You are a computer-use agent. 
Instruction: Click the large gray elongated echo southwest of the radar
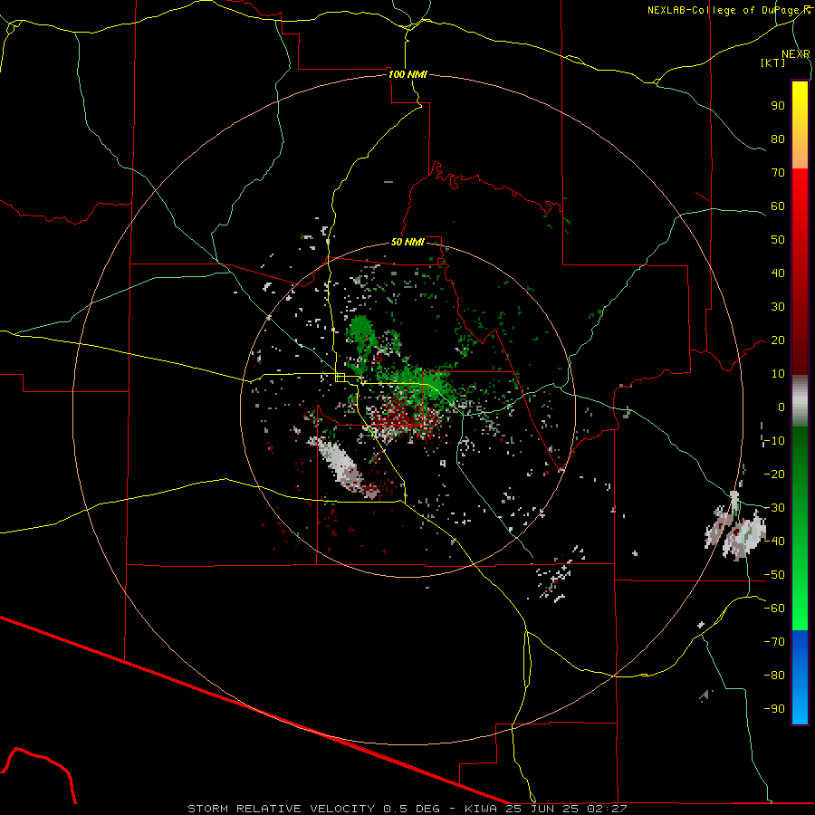click(x=340, y=465)
